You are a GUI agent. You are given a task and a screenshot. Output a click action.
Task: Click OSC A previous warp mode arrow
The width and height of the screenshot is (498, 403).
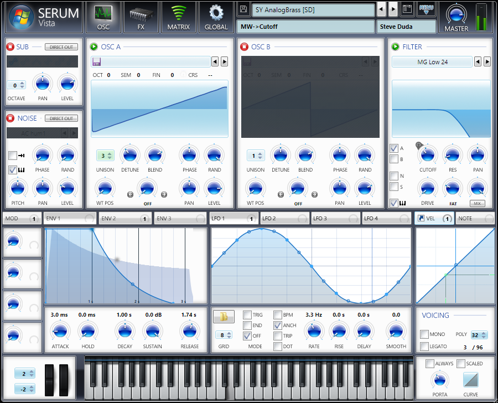click(130, 194)
